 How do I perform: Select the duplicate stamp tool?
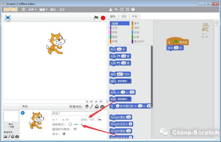pos(111,9)
